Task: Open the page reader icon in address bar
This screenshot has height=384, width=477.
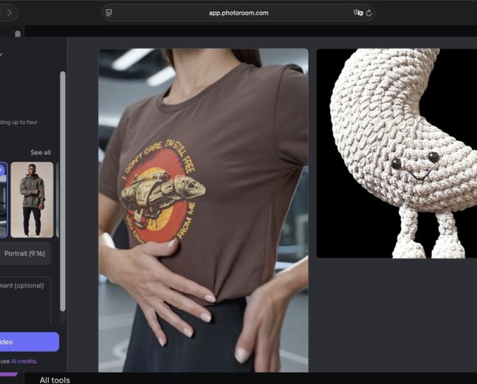Action: [109, 13]
